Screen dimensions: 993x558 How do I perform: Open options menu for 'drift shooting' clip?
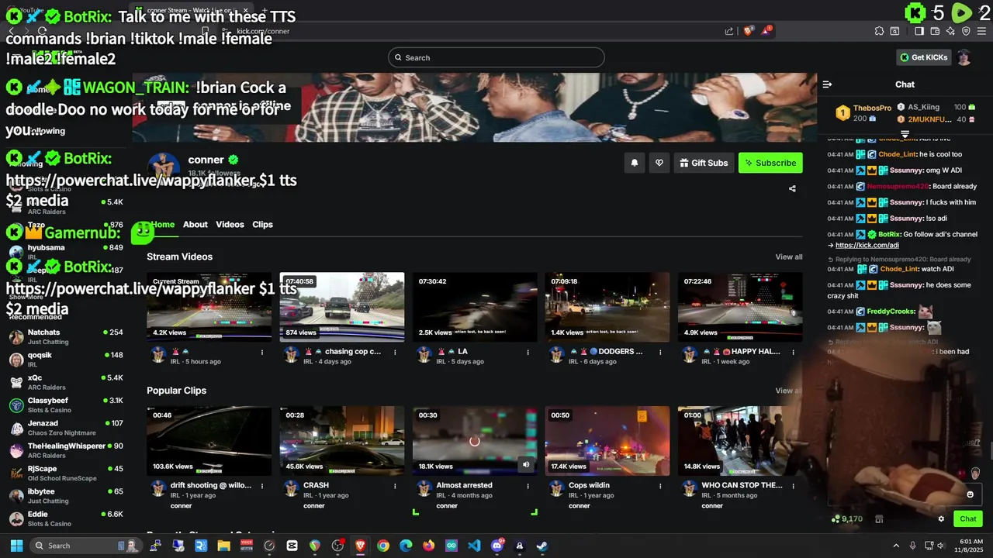tap(263, 486)
